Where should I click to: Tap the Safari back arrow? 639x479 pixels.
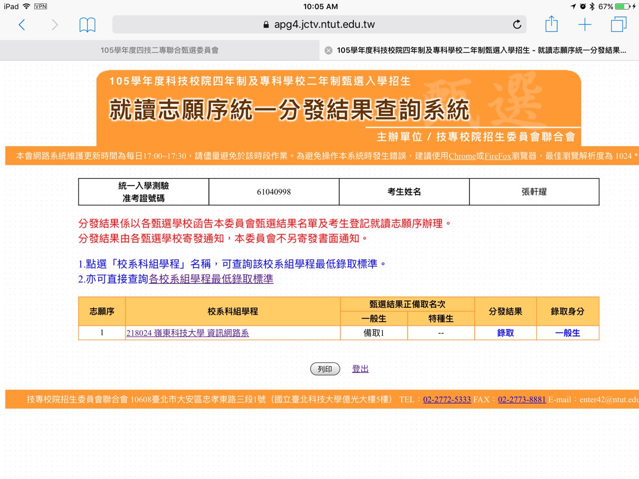point(21,24)
